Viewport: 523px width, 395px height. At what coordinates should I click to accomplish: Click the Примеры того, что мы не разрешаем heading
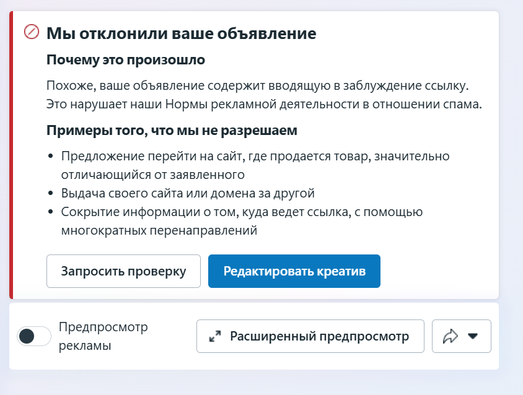coord(172,131)
